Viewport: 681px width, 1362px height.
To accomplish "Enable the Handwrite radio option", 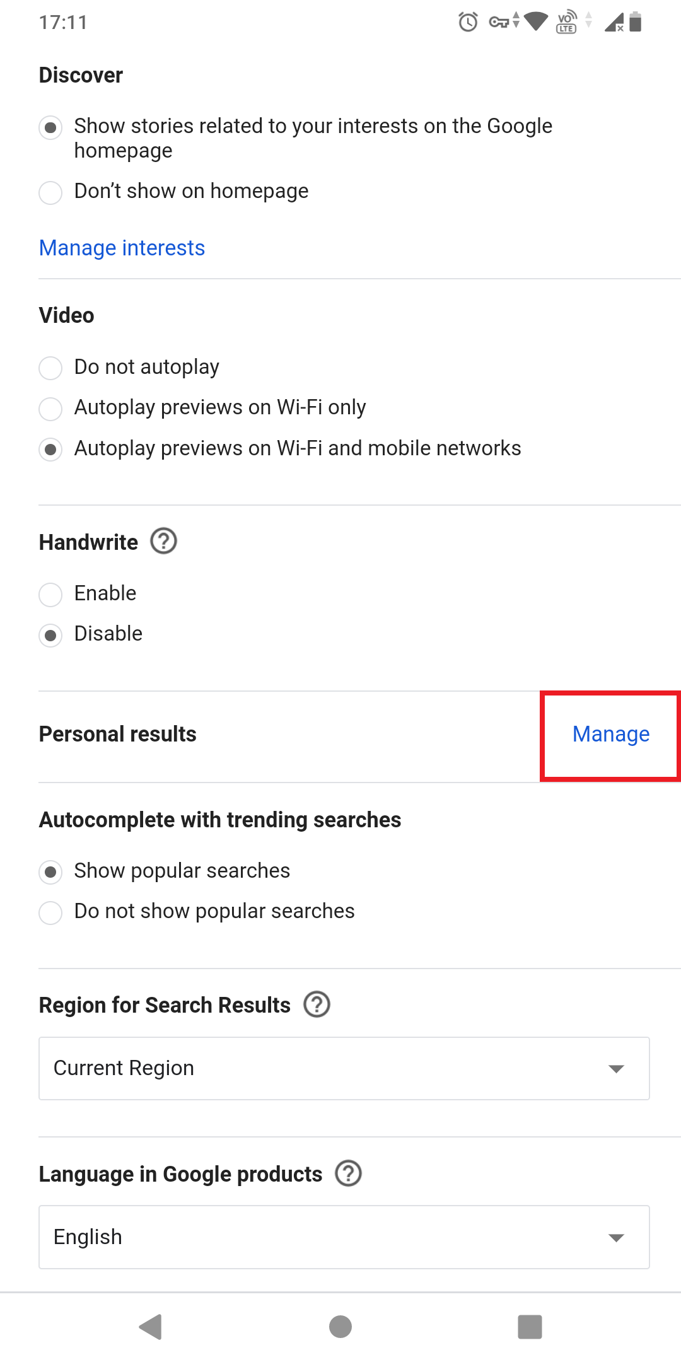I will [x=50, y=594].
